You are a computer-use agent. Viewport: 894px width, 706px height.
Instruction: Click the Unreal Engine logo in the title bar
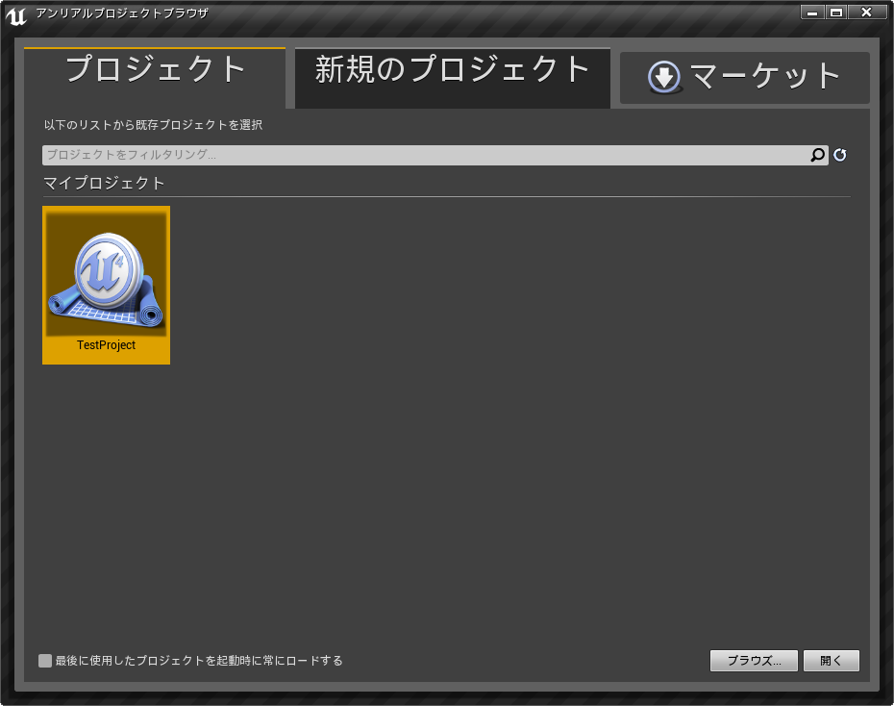pos(14,13)
